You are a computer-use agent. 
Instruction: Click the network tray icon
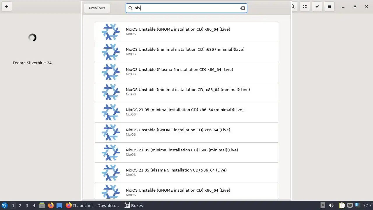(x=350, y=206)
